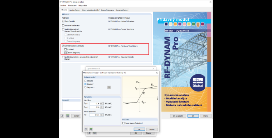This screenshot has height=138, width=272.
Task: Click 'RF-DYNAM Pro - Forced Vibrations' text
Action: pos(121,29)
